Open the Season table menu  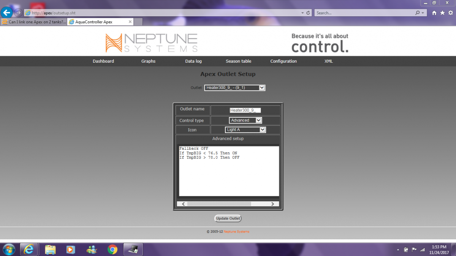pyautogui.click(x=238, y=61)
